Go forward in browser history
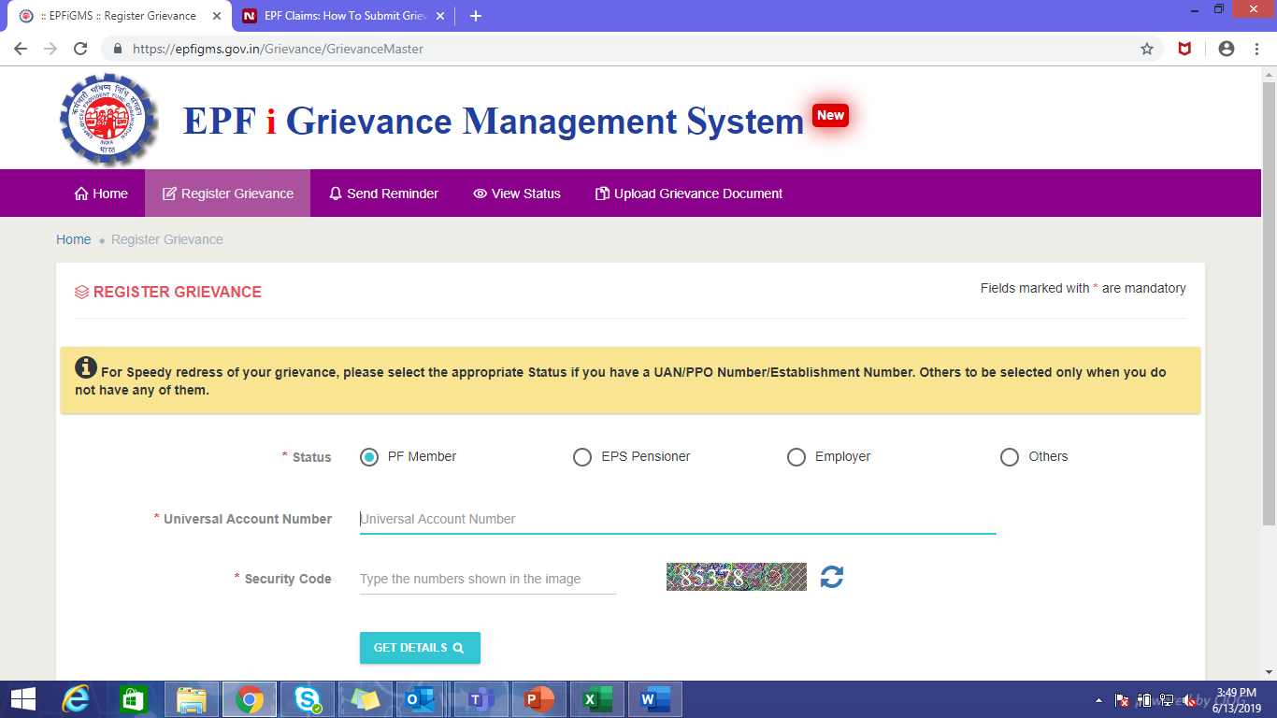The height and width of the screenshot is (718, 1277). (50, 49)
